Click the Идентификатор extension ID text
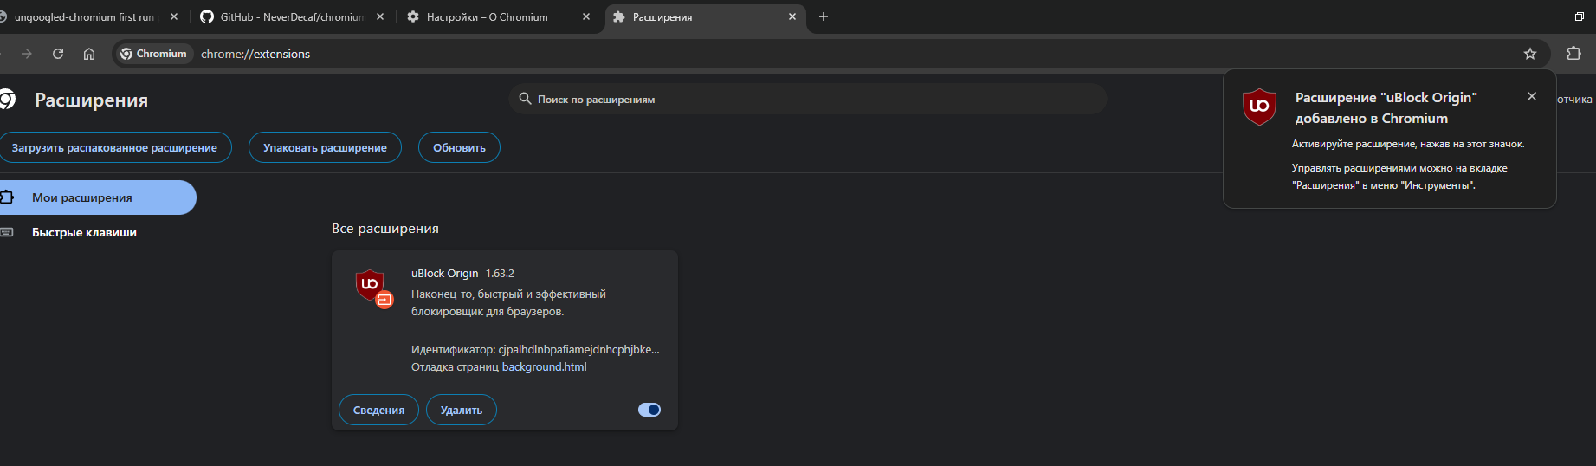The height and width of the screenshot is (466, 1596). [535, 349]
